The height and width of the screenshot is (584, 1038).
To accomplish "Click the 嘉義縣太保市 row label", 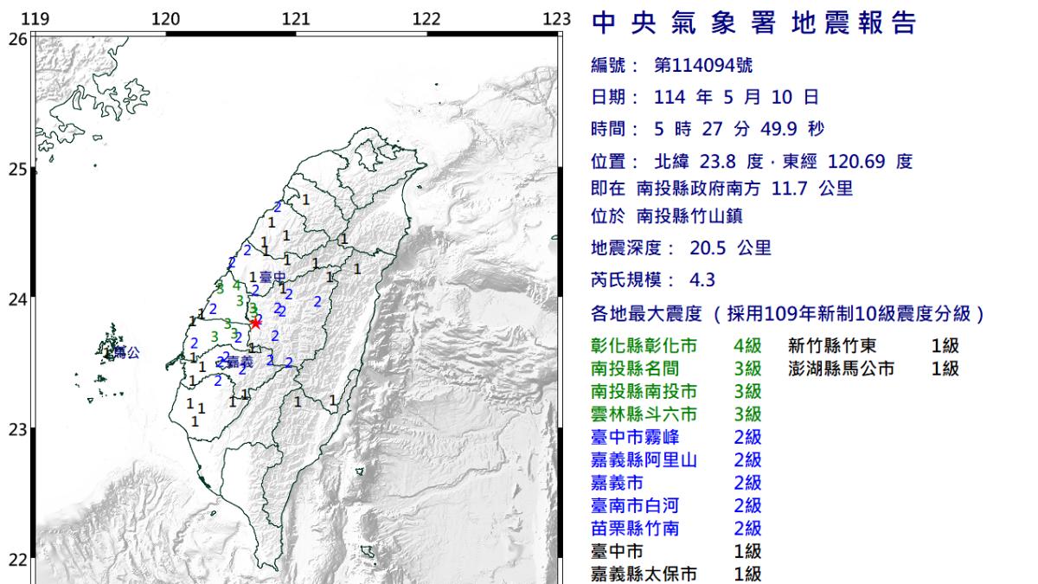I will pos(644,574).
